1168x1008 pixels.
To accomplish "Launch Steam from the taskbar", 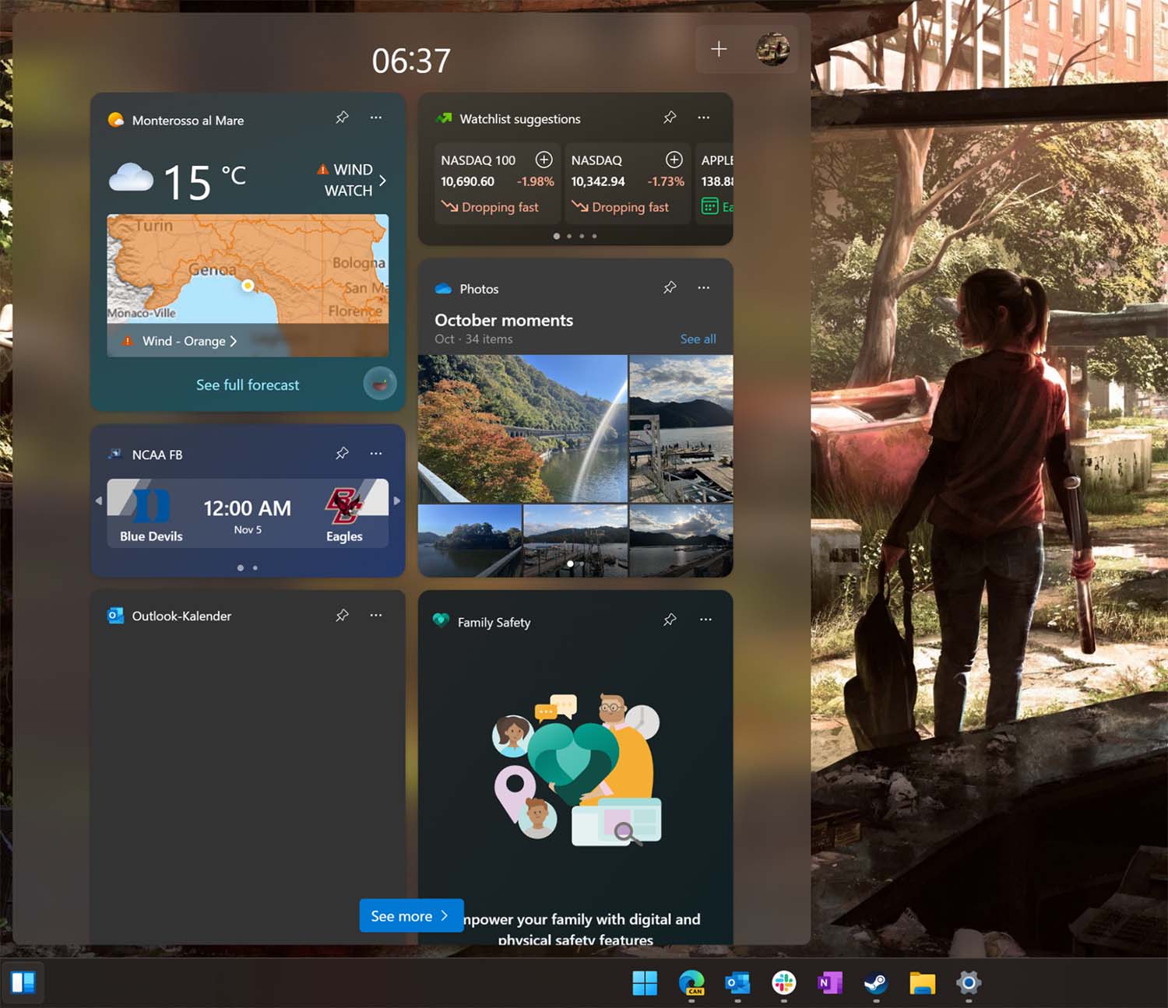I will [x=876, y=983].
